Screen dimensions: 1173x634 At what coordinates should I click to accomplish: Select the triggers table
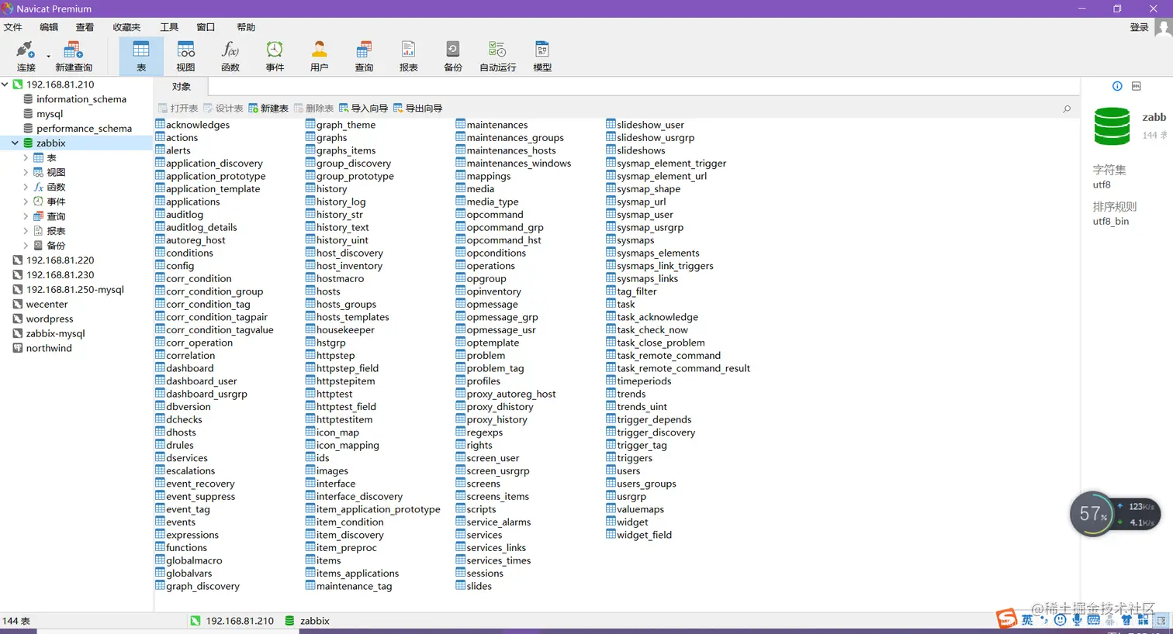tap(629, 458)
